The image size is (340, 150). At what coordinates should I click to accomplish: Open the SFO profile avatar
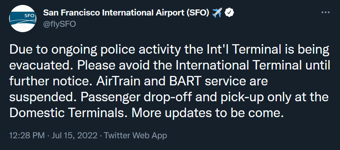coord(23,19)
